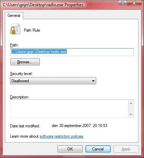Click the Security level: label
Image resolution: width=144 pixels, height=158 pixels.
(x=21, y=74)
